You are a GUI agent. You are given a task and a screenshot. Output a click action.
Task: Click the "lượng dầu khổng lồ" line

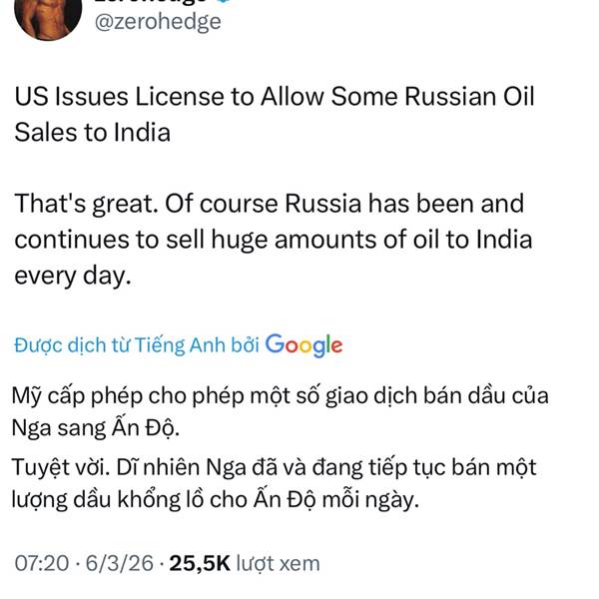tap(217, 499)
